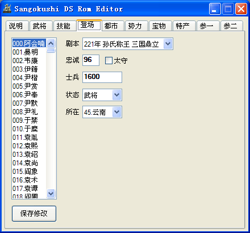
Task: Open the 所在 location dropdown
Action: pyautogui.click(x=117, y=112)
